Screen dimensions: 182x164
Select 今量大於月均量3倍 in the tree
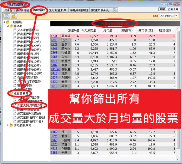point(30,105)
